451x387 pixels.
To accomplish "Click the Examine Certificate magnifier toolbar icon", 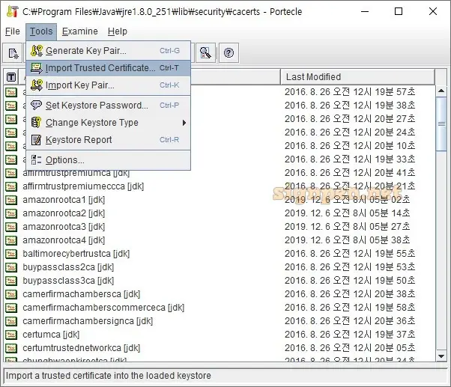I will [205, 53].
